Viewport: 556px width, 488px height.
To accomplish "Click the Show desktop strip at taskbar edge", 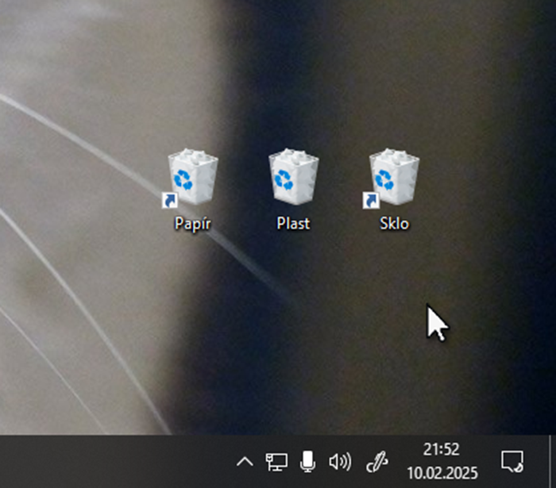I will (553, 462).
